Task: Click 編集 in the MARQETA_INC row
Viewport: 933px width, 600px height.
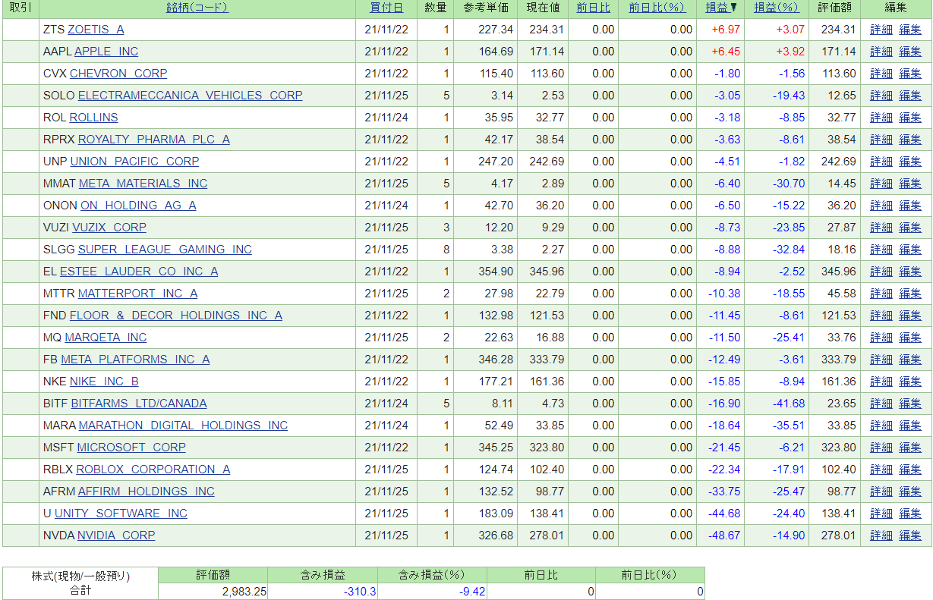Action: [x=910, y=338]
